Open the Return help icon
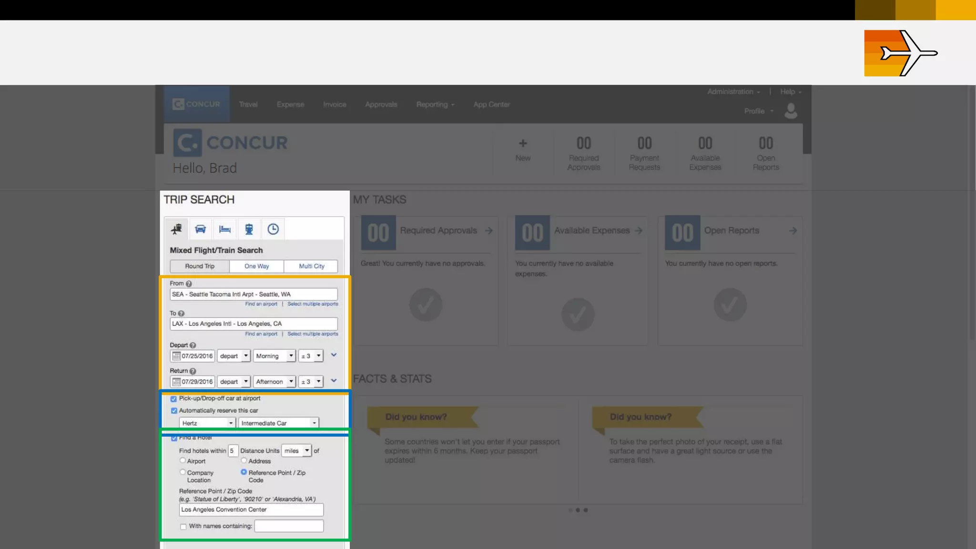976x549 pixels. click(193, 371)
